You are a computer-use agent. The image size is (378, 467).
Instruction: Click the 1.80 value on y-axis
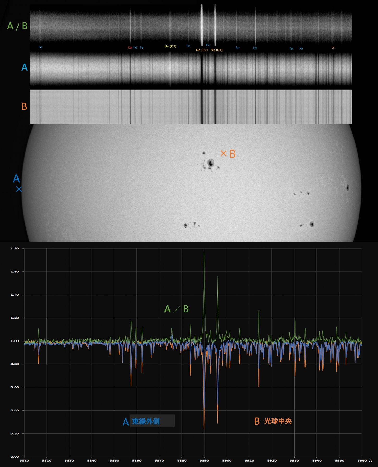click(x=15, y=248)
